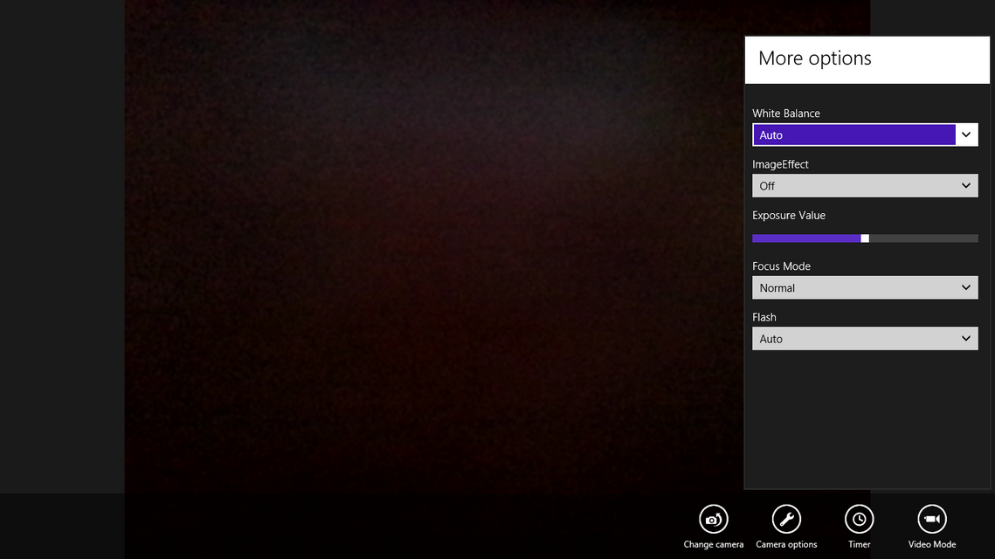Click the Exposure Value slider thumb
Viewport: 995px width, 559px height.
[865, 238]
